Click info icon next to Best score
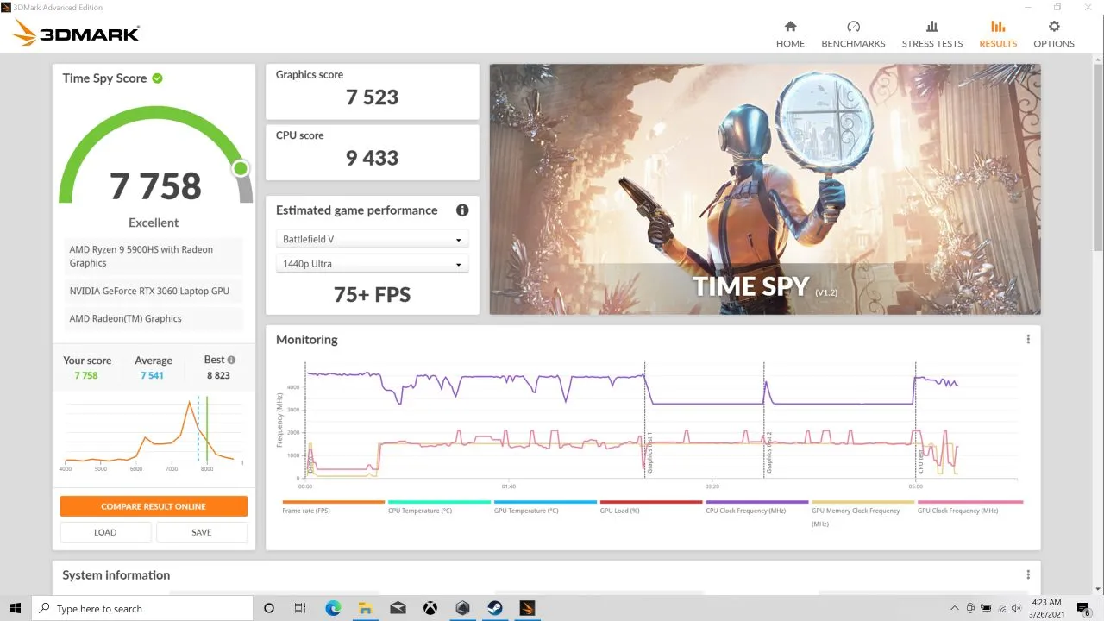The image size is (1104, 621). (x=231, y=360)
